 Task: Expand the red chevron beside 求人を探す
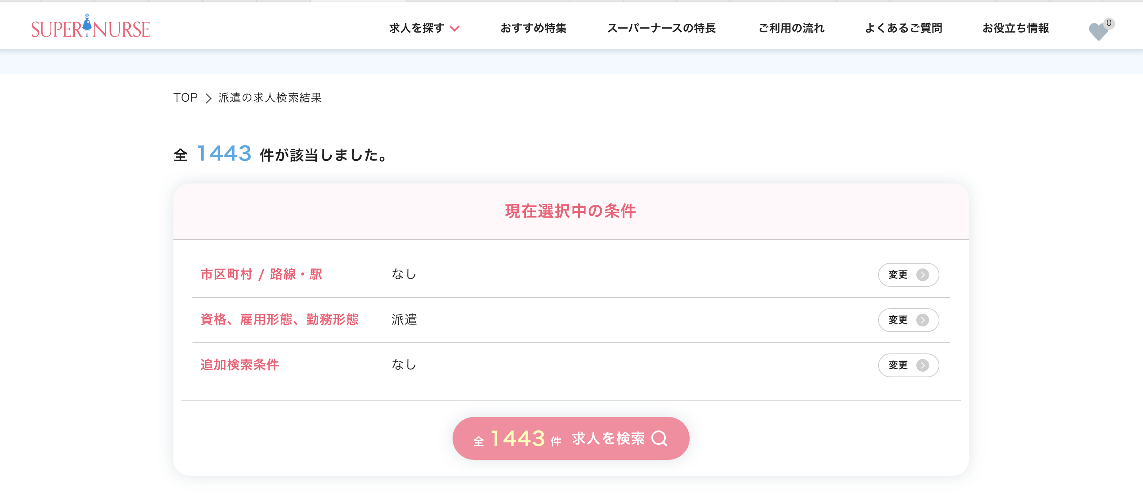coord(455,29)
